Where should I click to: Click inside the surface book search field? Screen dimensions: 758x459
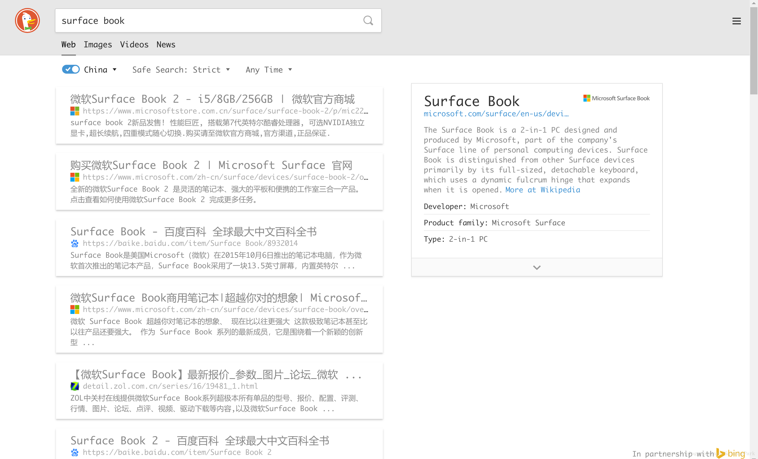tap(209, 20)
